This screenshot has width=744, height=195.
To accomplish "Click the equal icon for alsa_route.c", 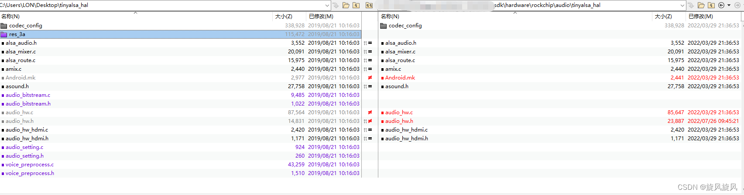I will (x=370, y=60).
